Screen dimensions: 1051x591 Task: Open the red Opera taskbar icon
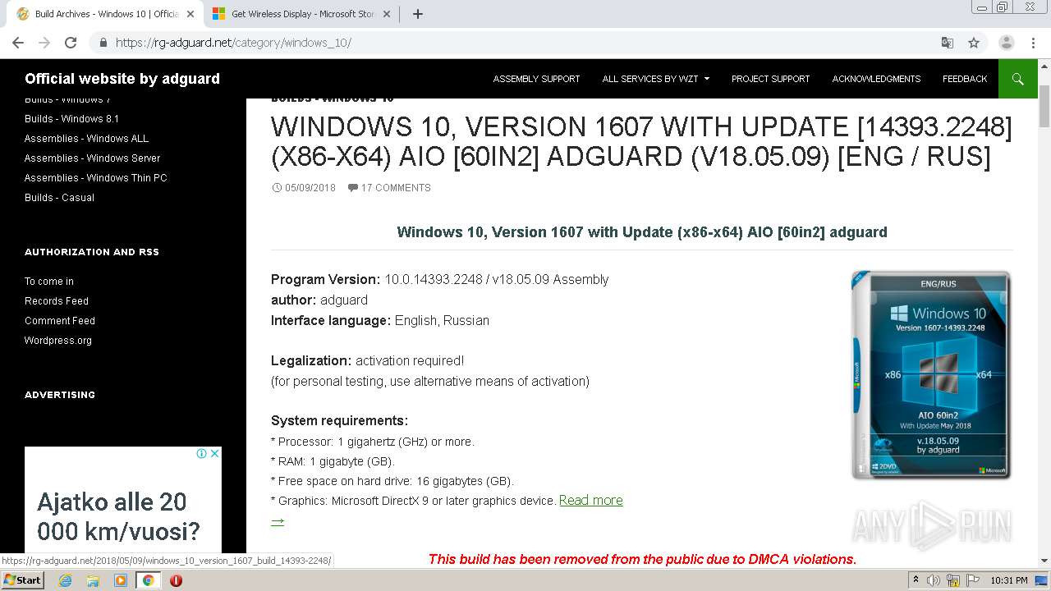point(176,580)
